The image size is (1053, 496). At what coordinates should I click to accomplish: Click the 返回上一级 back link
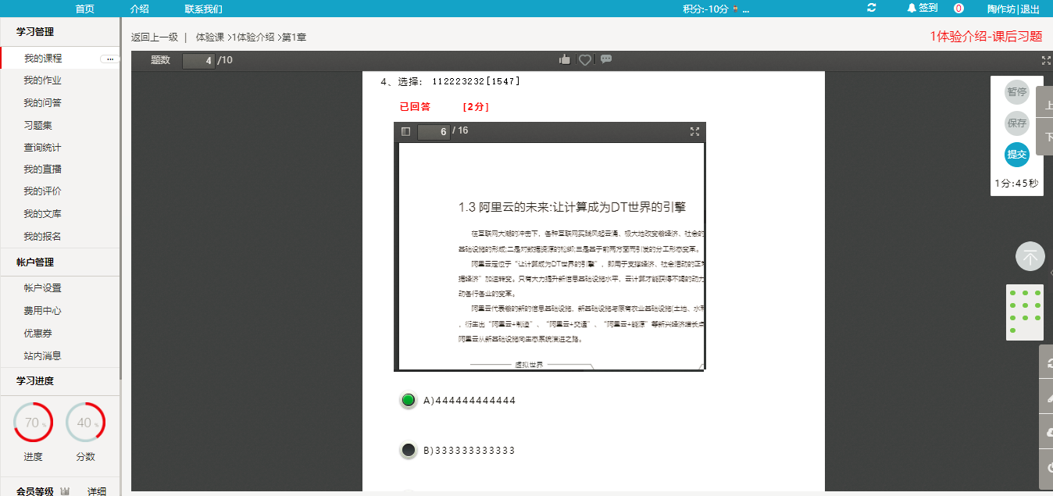[x=155, y=37]
